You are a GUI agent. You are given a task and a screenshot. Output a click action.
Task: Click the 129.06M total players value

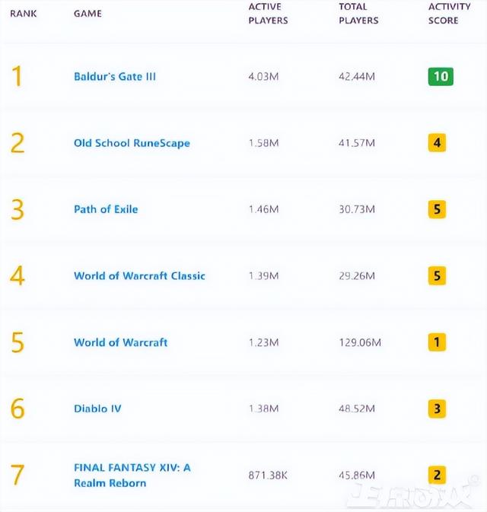(x=360, y=342)
